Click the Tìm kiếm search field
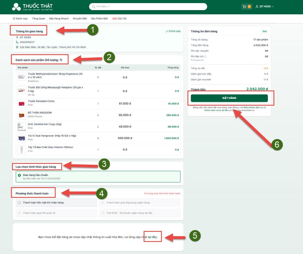 tap(149, 6)
